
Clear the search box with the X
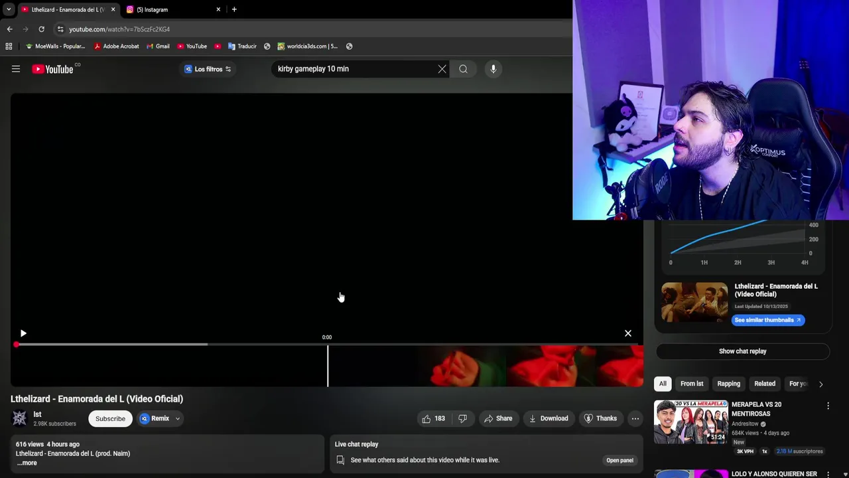tap(442, 69)
